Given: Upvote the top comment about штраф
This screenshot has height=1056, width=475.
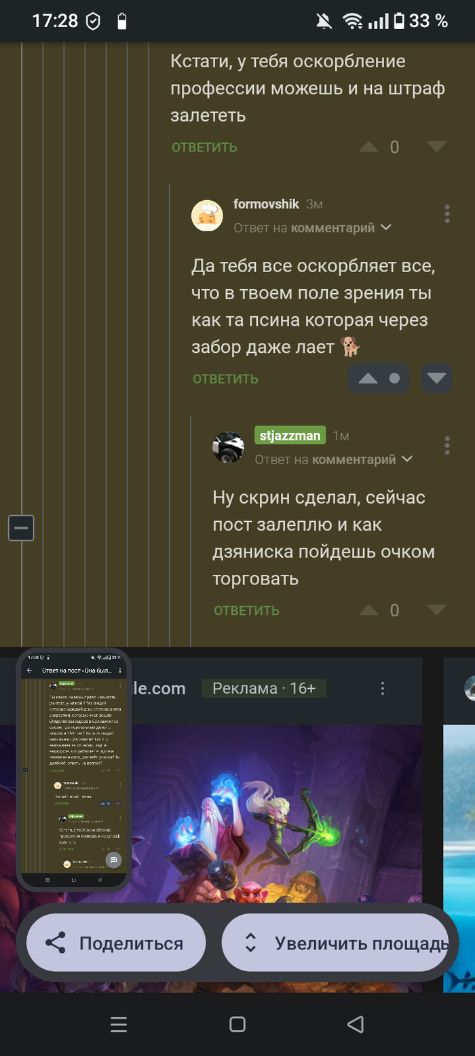Looking at the screenshot, I should click(368, 147).
